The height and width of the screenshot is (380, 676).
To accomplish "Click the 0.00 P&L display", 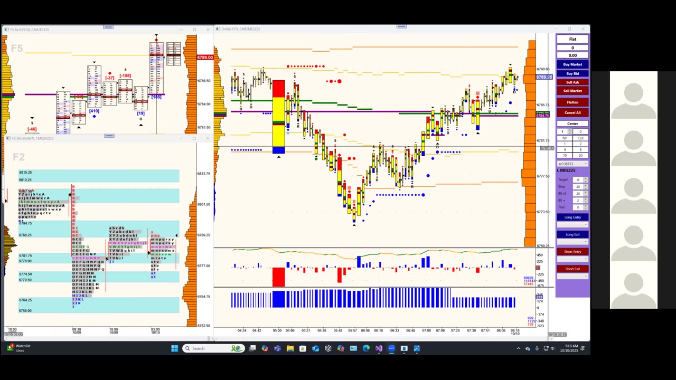I will point(572,55).
